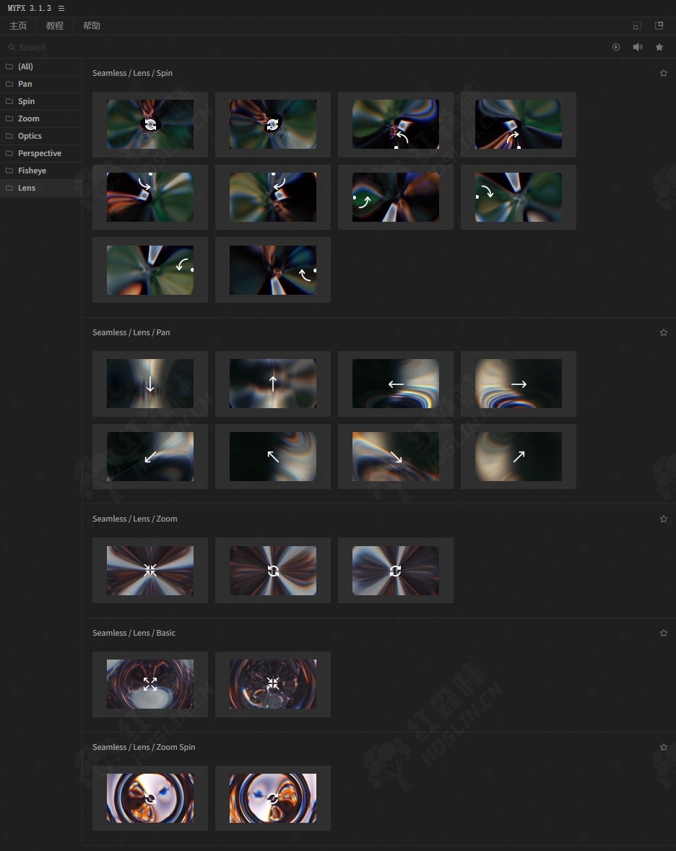This screenshot has height=851, width=676.
Task: Favorite the Seamless / Lens / Zoom Spin group
Action: [x=664, y=748]
